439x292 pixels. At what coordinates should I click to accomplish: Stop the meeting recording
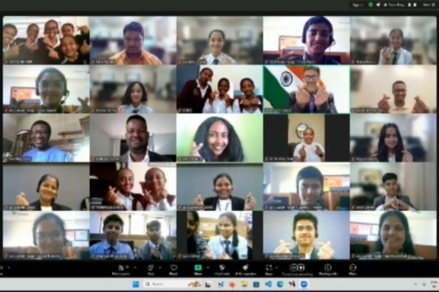click(x=301, y=267)
